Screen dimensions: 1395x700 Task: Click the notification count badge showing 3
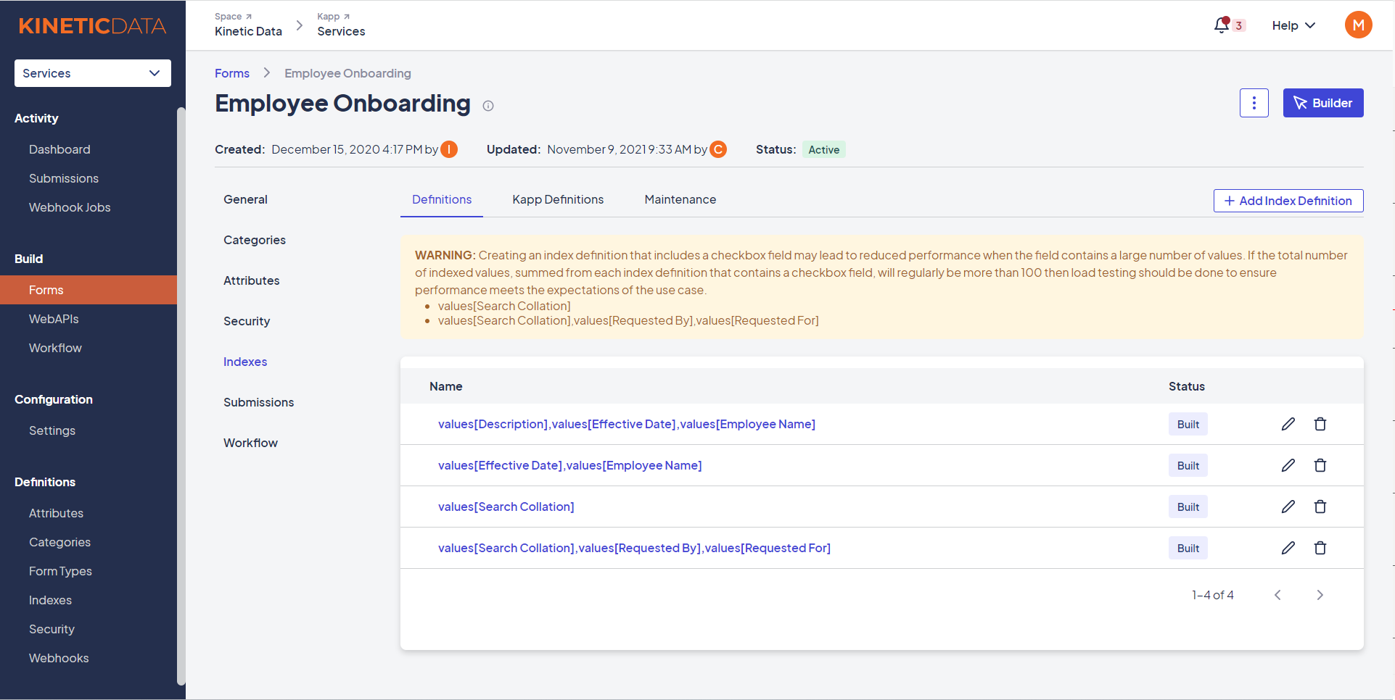click(1239, 25)
